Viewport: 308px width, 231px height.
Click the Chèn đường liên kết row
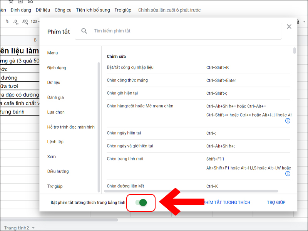tap(198, 186)
